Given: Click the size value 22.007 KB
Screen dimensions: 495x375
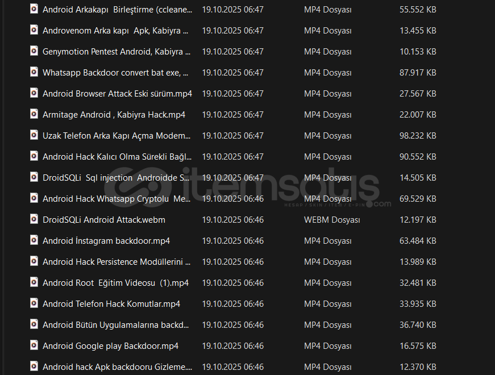Looking at the screenshot, I should tap(418, 115).
